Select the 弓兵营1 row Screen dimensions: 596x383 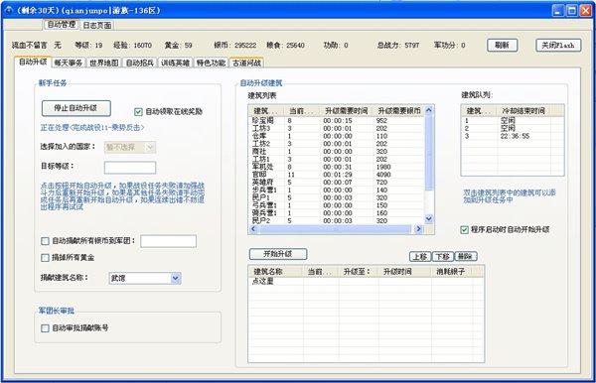337,205
